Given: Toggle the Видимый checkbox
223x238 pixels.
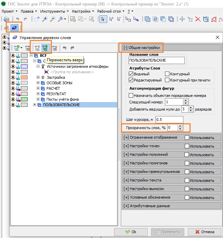Looking at the screenshot, I should click(131, 74).
